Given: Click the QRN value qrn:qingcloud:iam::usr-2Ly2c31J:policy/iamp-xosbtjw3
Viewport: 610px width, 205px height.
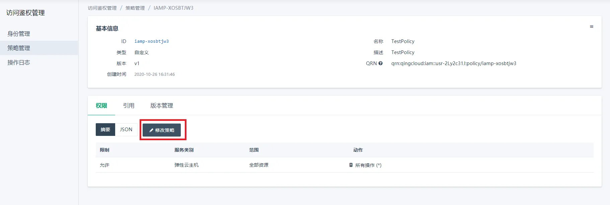Looking at the screenshot, I should point(454,63).
